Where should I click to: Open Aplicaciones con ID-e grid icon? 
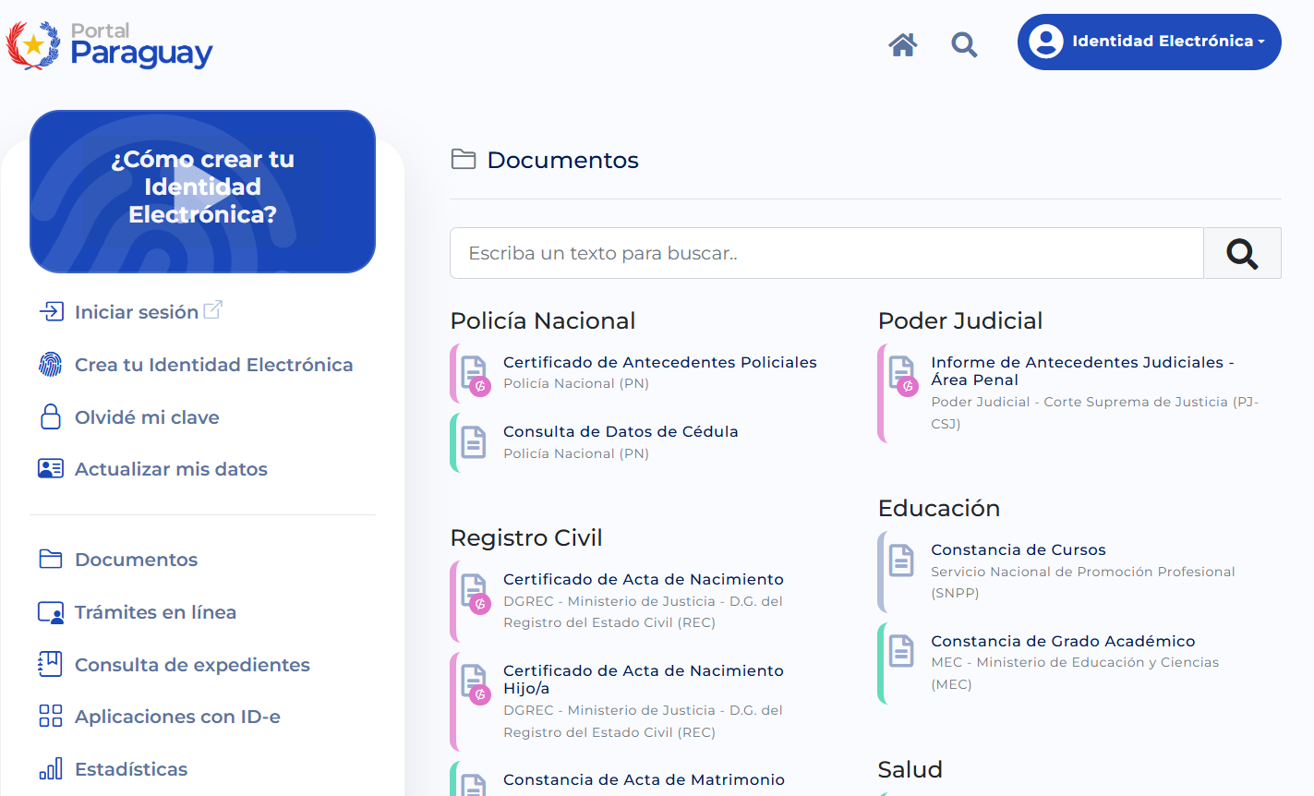pos(50,717)
